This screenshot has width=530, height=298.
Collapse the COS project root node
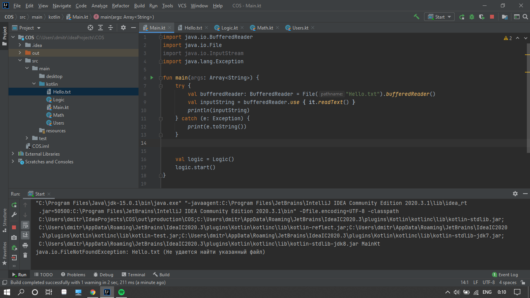(x=13, y=38)
